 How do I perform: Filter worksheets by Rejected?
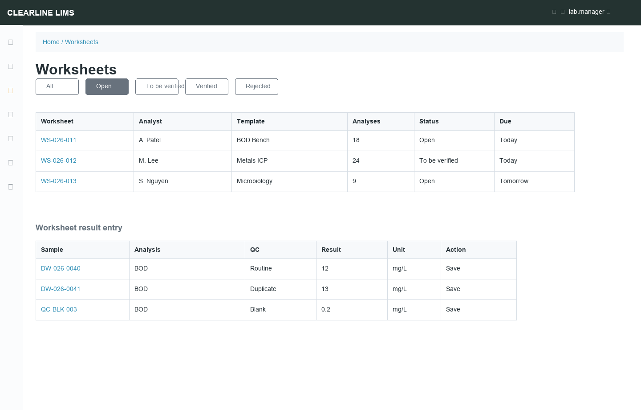pyautogui.click(x=256, y=86)
